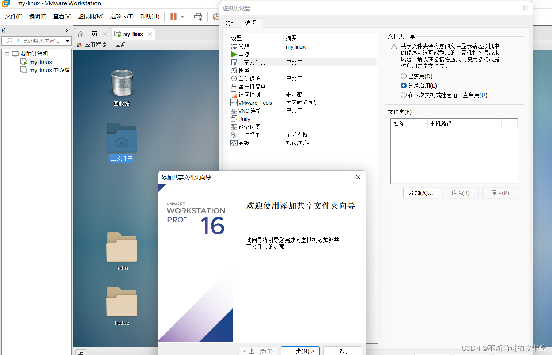Open the library search dropdown arrow
The width and height of the screenshot is (552, 355).
pyautogui.click(x=68, y=41)
